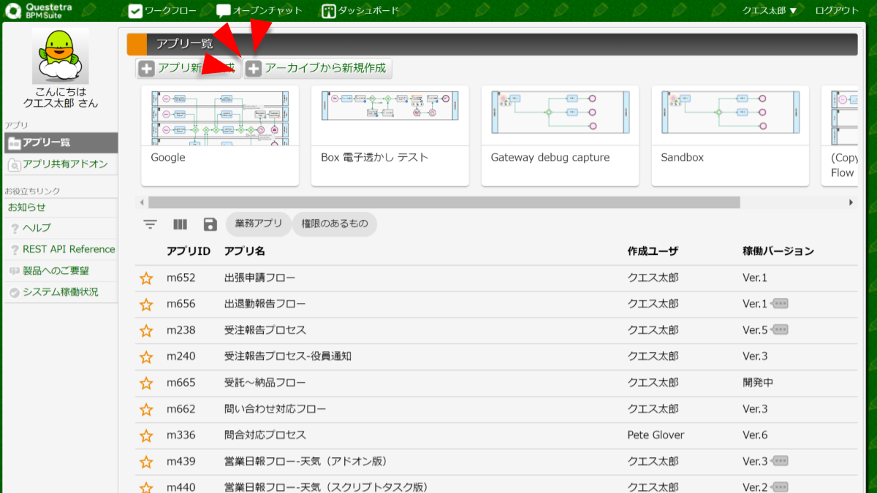Sort by the アプリID column header

tap(189, 251)
